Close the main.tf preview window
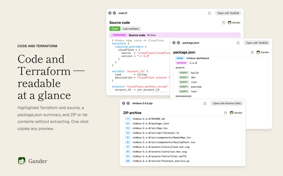The height and width of the screenshot is (176, 283). (x=110, y=13)
